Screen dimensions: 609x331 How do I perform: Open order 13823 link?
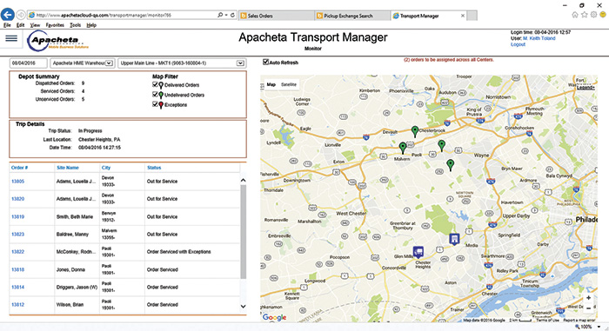pos(18,234)
